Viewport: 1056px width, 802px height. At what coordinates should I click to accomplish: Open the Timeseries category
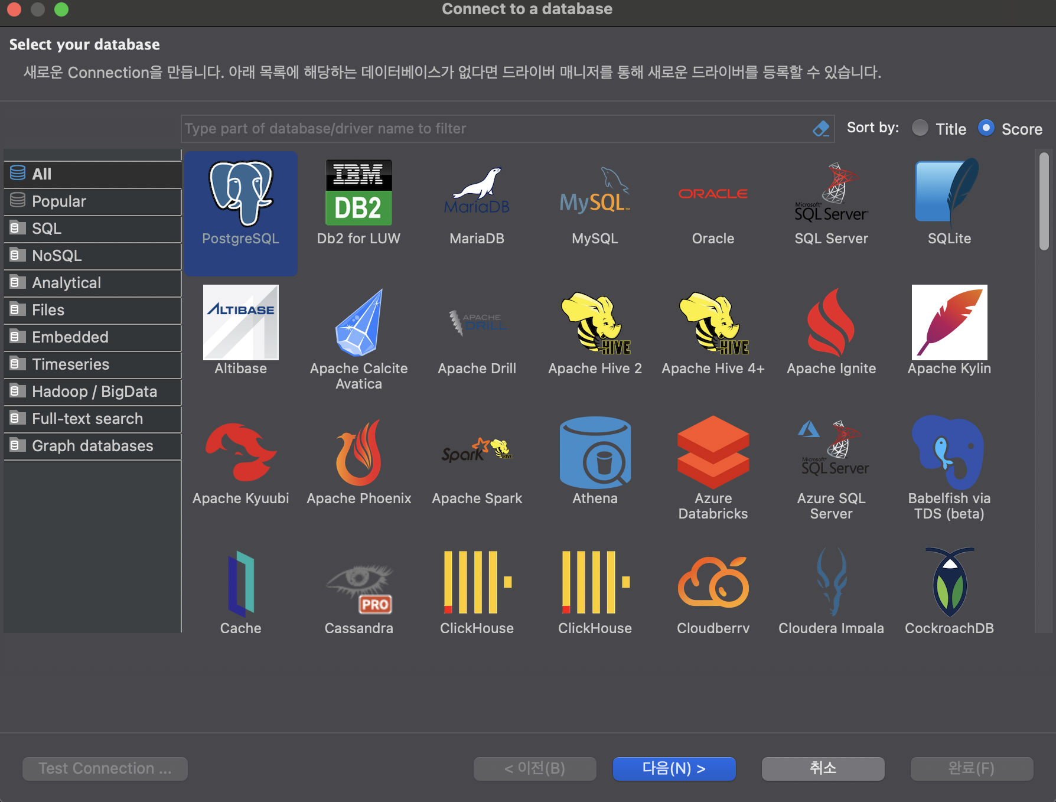click(x=93, y=364)
